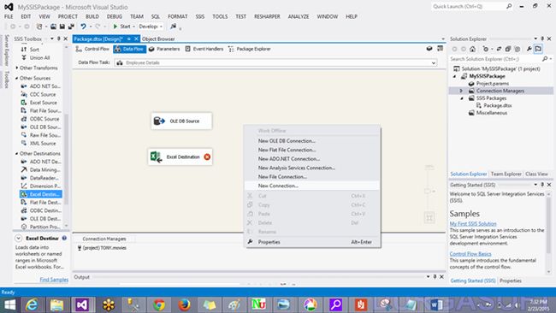Open the DEBUG menu
This screenshot has height=313, width=556.
114,16
